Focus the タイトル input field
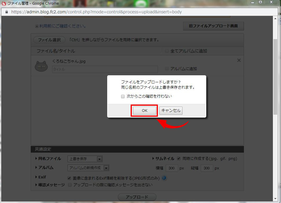The width and height of the screenshot is (281, 203). (x=105, y=69)
